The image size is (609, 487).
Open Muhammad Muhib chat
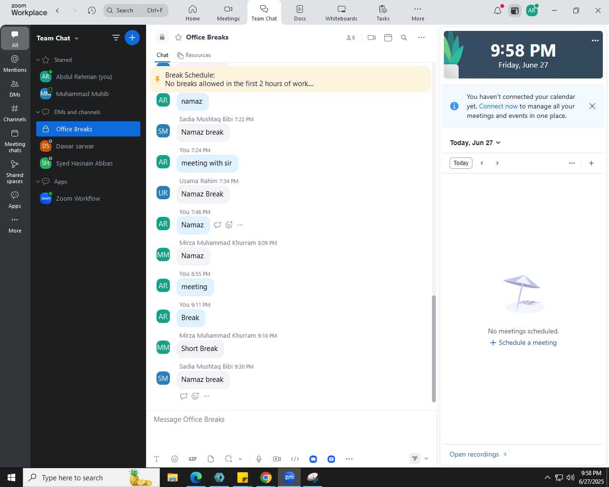(x=88, y=94)
